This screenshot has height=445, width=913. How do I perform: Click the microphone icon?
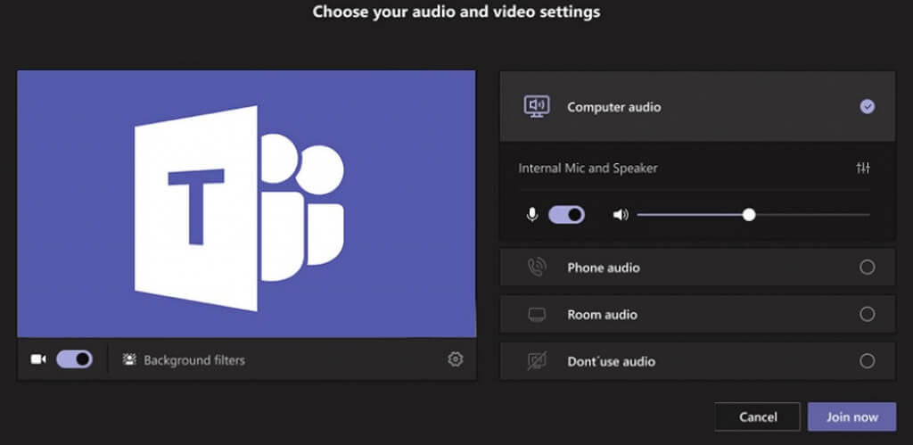click(x=532, y=215)
